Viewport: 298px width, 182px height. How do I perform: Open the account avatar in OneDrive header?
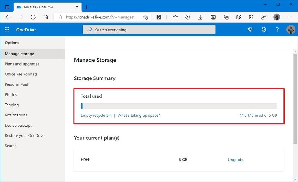pyautogui.click(x=291, y=29)
